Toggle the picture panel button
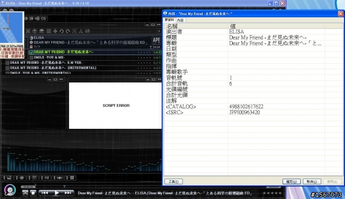 point(7,177)
